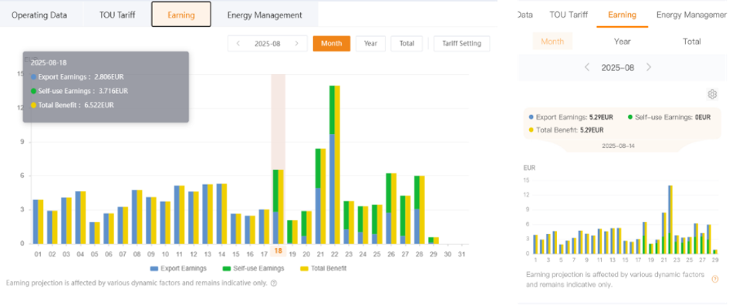Viewport: 729px width, 308px height.
Task: Switch desktop chart to Year view
Action: (370, 44)
